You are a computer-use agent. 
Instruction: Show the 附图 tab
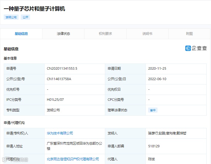pos(189,34)
